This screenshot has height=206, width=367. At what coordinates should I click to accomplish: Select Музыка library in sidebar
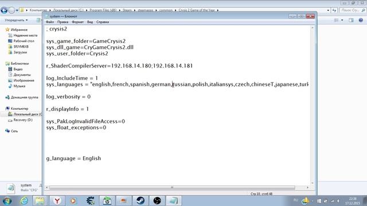click(19, 86)
